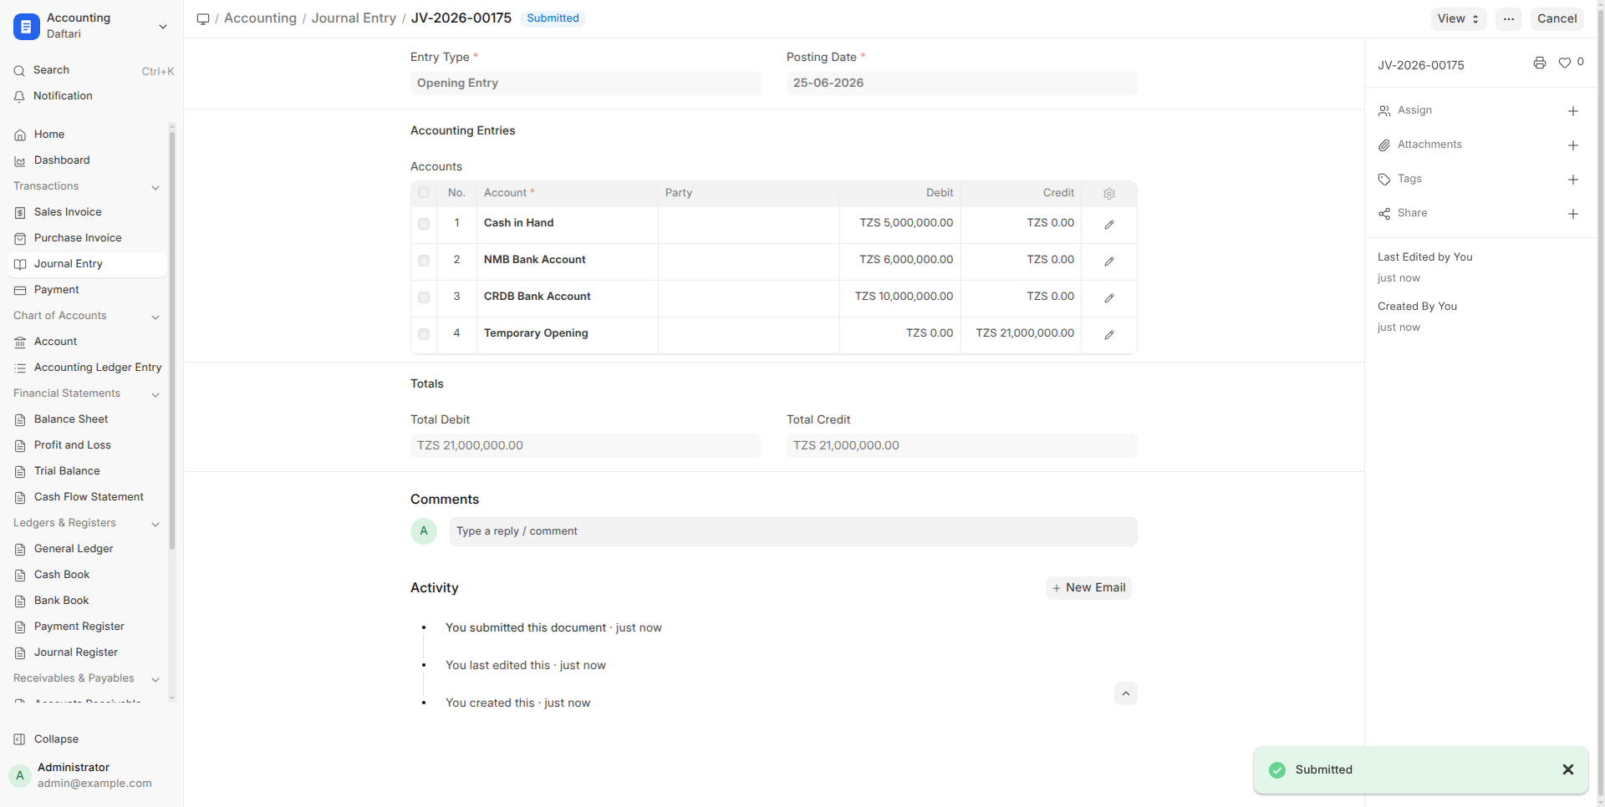Like the document with the heart icon
This screenshot has height=807, width=1605.
click(1564, 63)
